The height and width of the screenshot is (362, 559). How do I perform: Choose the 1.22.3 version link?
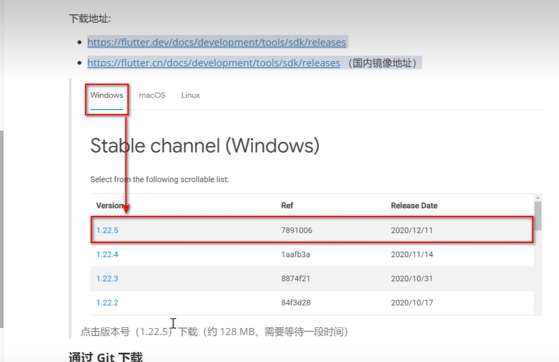pos(107,278)
